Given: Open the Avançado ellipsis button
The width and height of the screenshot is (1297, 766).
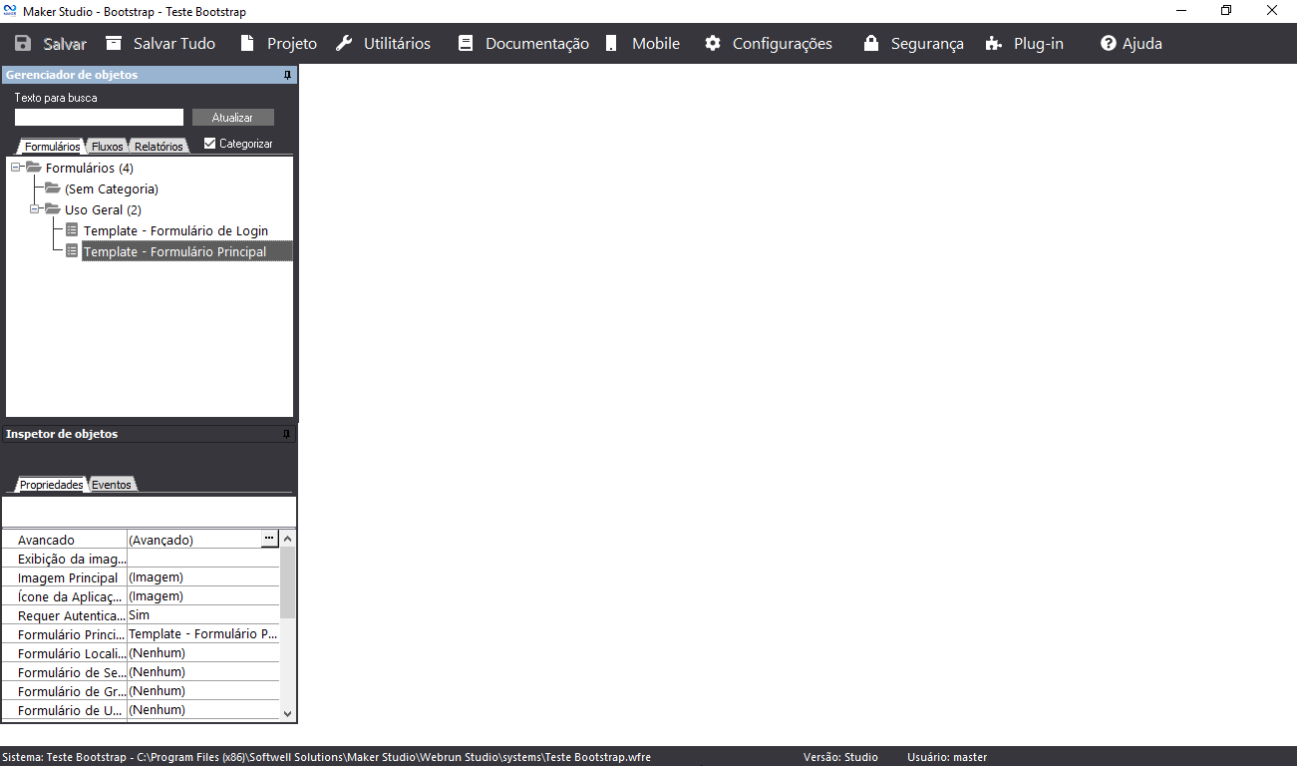Looking at the screenshot, I should pyautogui.click(x=269, y=539).
